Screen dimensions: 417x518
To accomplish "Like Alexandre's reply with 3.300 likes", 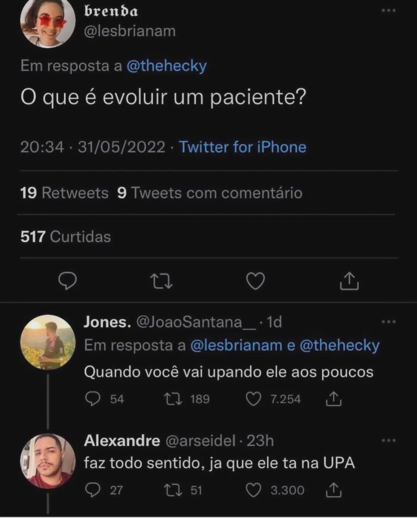I will 254,490.
